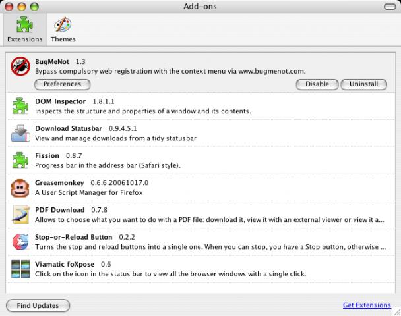Click the Download Statusbar version 0.9.4.5.1
The width and height of the screenshot is (401, 316).
(x=123, y=128)
